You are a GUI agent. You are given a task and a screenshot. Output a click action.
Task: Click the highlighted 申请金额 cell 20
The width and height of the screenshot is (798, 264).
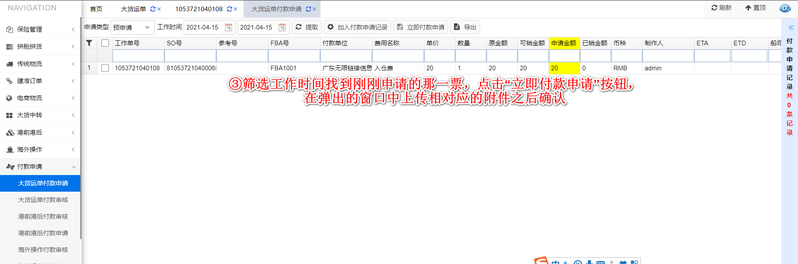(x=564, y=68)
